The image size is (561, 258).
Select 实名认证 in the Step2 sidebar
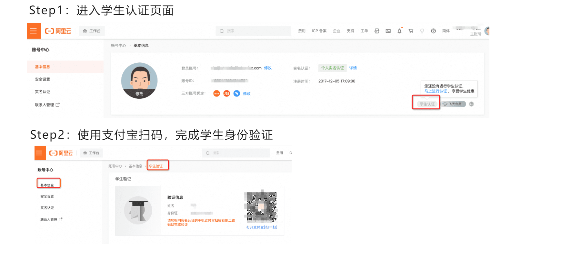(47, 208)
